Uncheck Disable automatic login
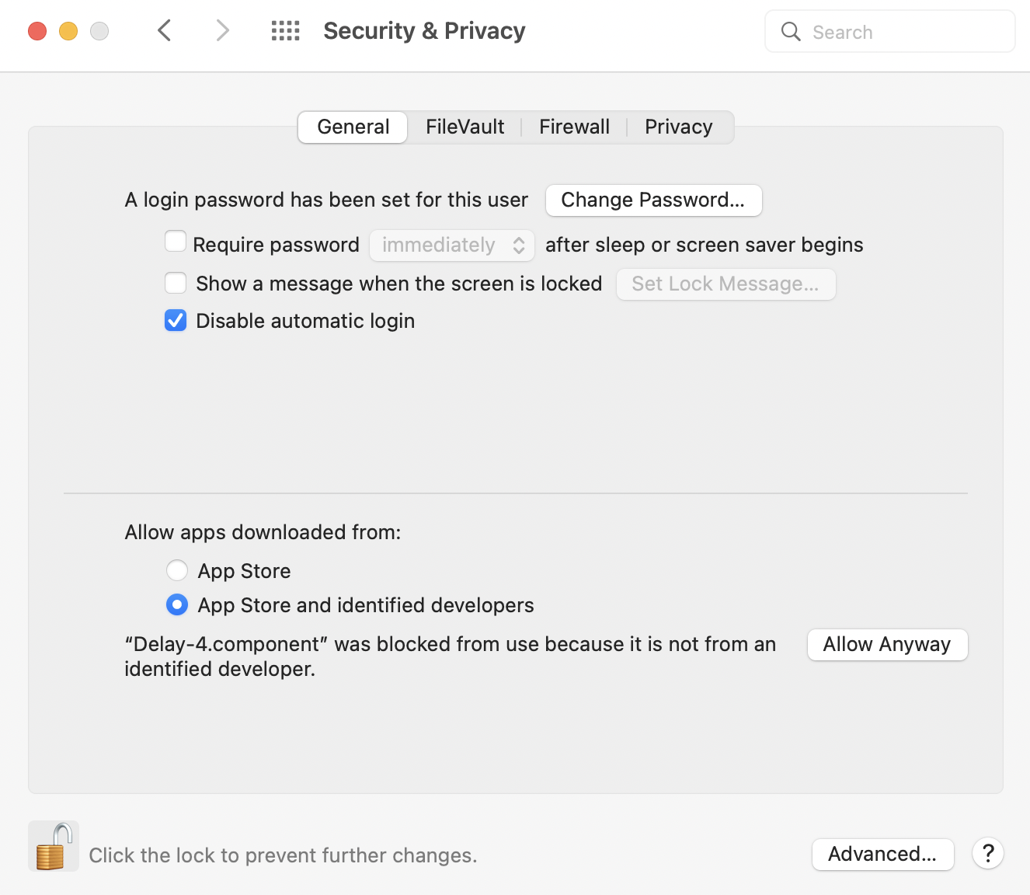The image size is (1030, 895). click(x=176, y=320)
